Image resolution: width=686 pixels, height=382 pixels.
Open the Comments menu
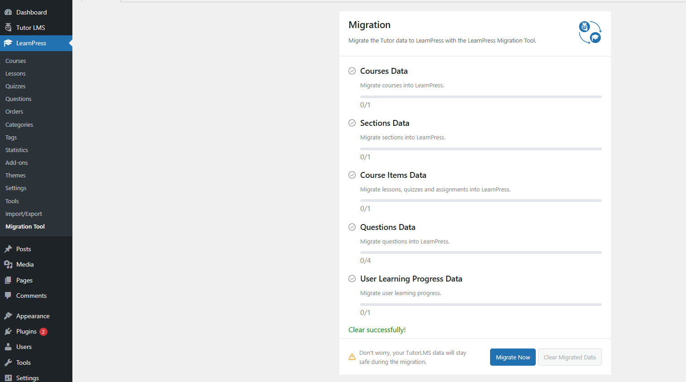coord(36,296)
